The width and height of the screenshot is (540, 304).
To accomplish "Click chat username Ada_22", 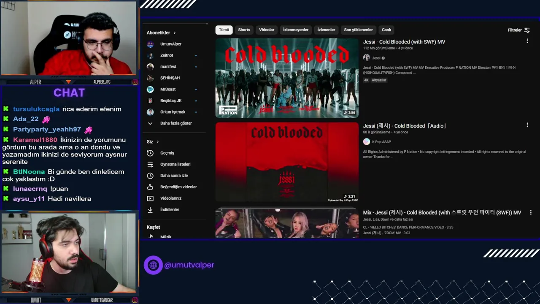I will click(26, 119).
